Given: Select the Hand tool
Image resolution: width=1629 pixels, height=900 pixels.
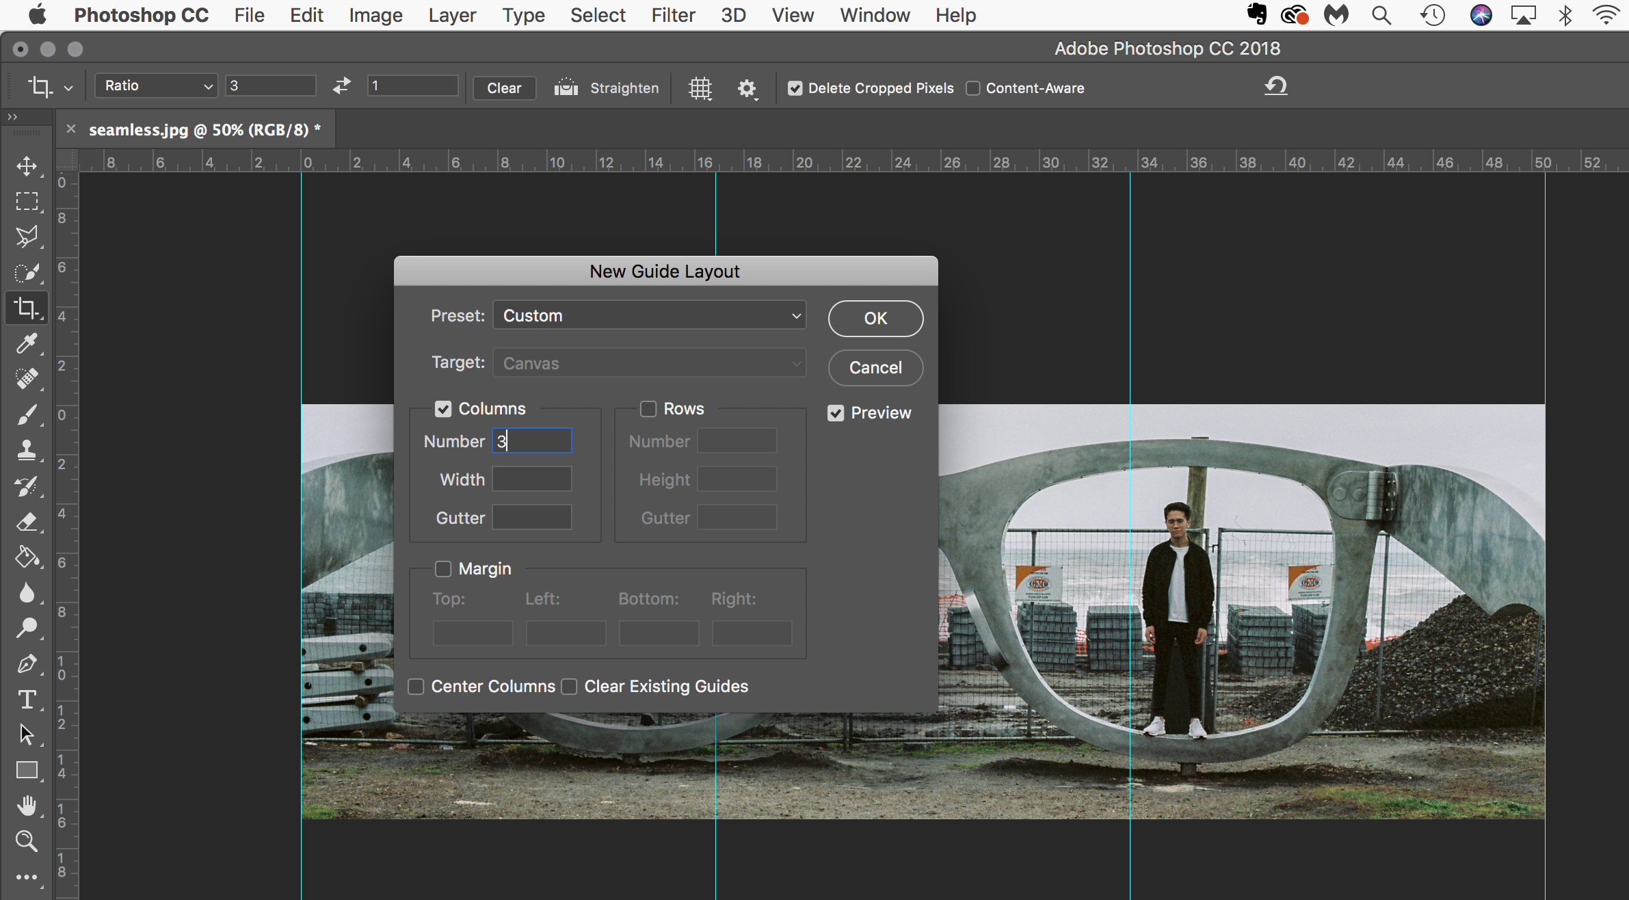Looking at the screenshot, I should pos(27,806).
